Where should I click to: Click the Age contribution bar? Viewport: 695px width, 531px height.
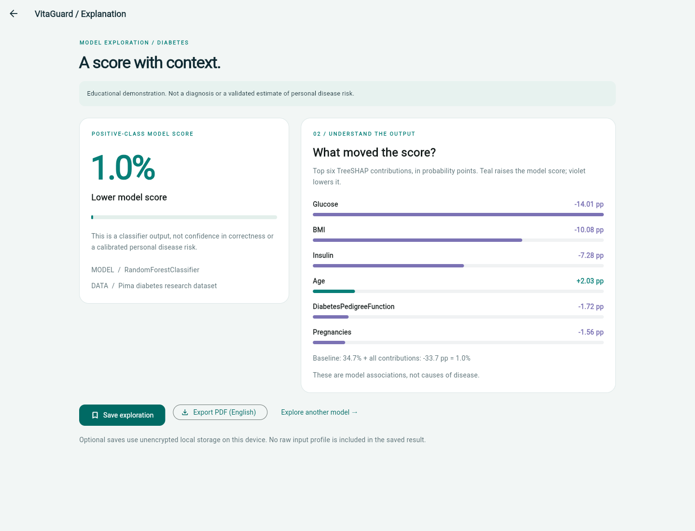click(x=458, y=291)
